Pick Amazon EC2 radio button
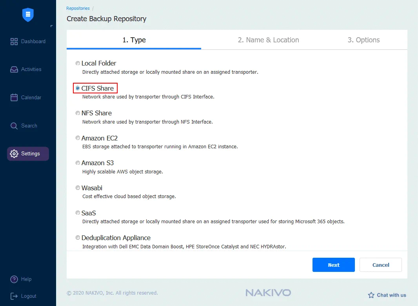The width and height of the screenshot is (418, 306). (x=78, y=138)
